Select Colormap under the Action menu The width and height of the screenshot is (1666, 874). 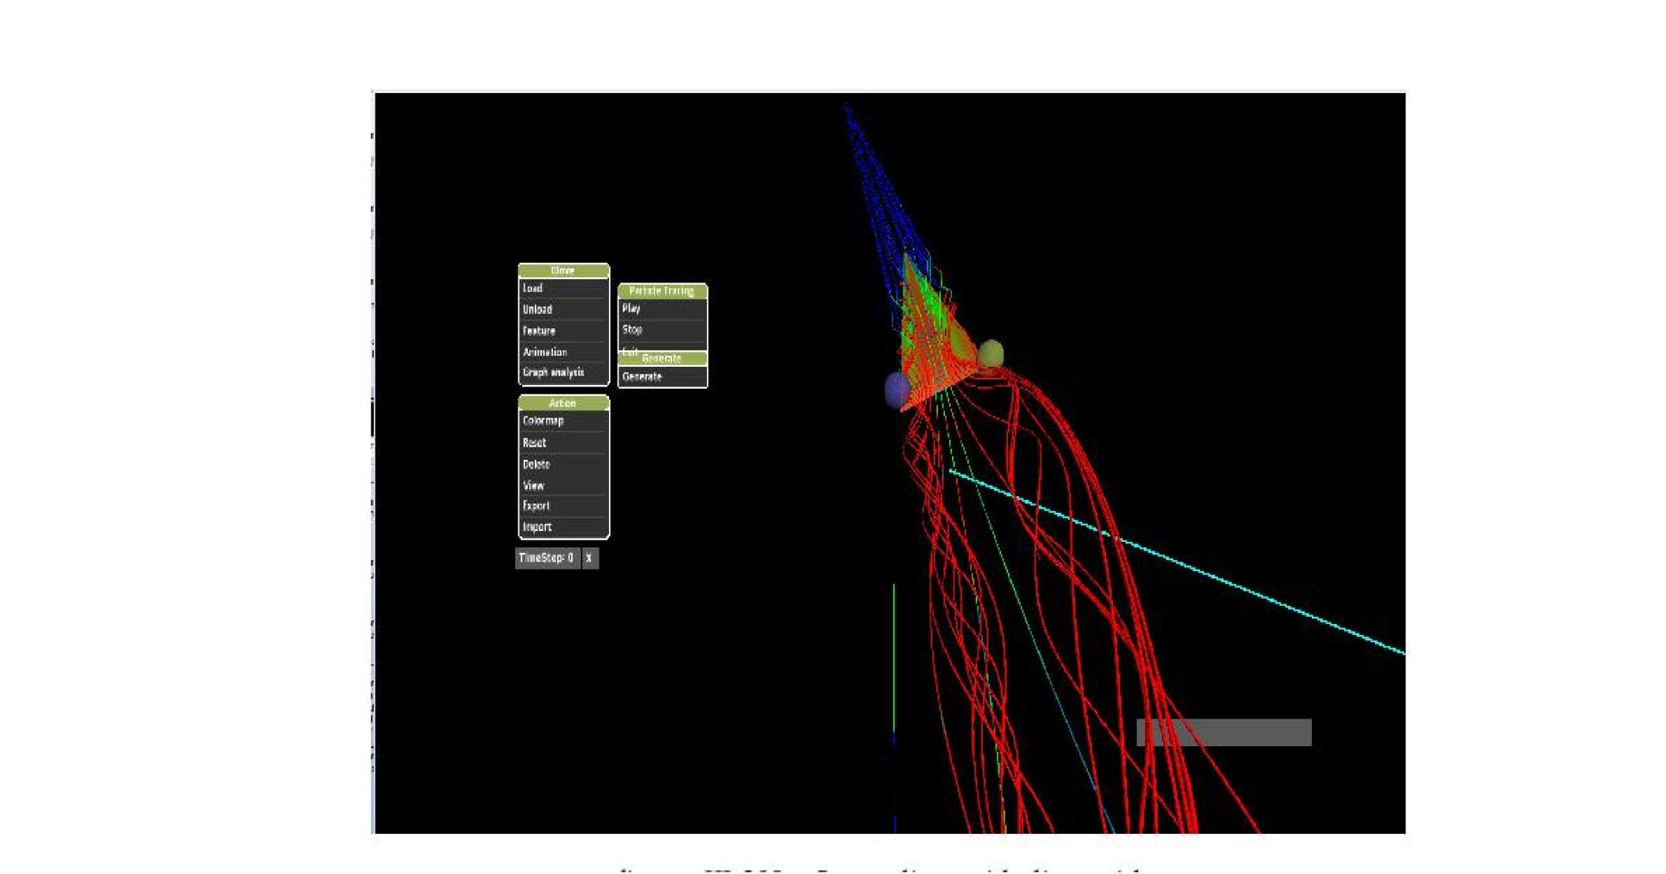[544, 421]
